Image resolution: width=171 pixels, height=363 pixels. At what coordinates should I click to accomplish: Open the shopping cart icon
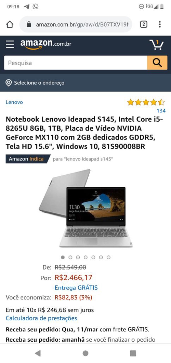[x=157, y=44]
